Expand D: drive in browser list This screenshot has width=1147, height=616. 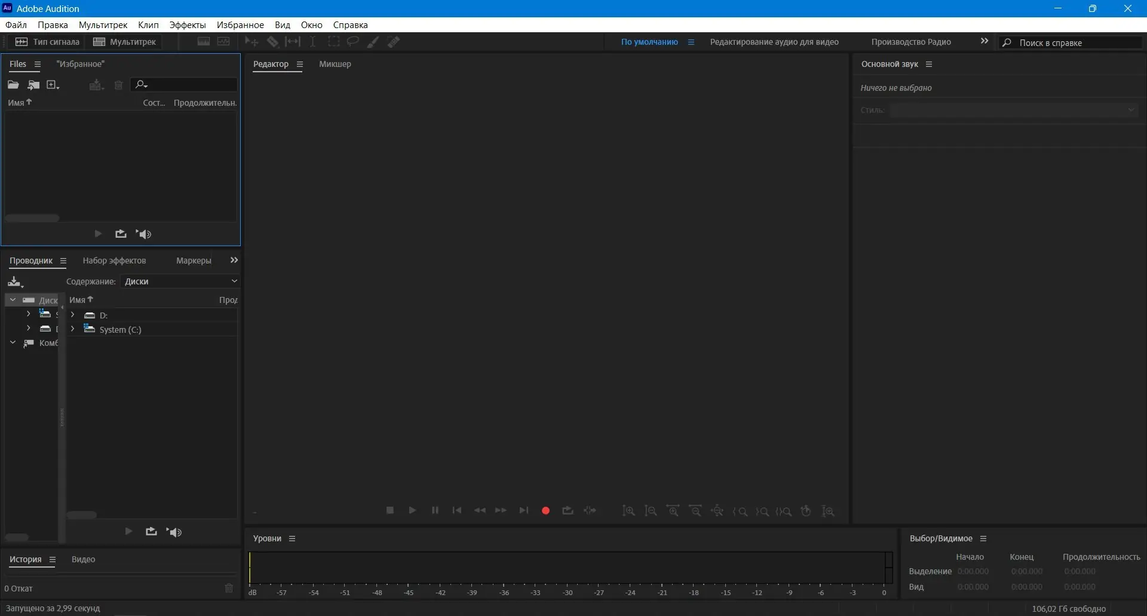click(72, 315)
